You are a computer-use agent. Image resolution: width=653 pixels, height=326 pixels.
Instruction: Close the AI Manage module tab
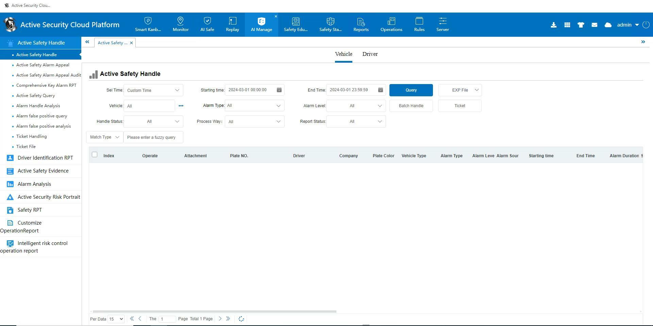click(276, 16)
